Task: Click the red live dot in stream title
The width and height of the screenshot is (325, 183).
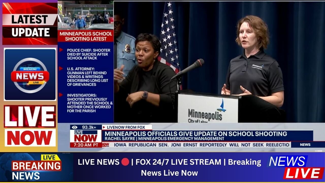Action: point(125,162)
